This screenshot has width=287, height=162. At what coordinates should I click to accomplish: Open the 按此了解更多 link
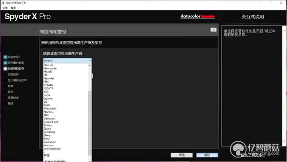[x=252, y=155]
